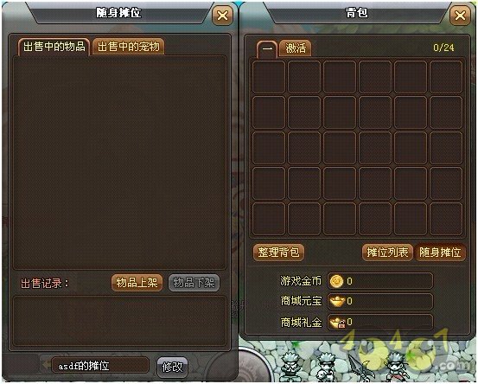This screenshot has width=478, height=384.
Task: Click the 物品下架 remove item button
Action: (194, 283)
